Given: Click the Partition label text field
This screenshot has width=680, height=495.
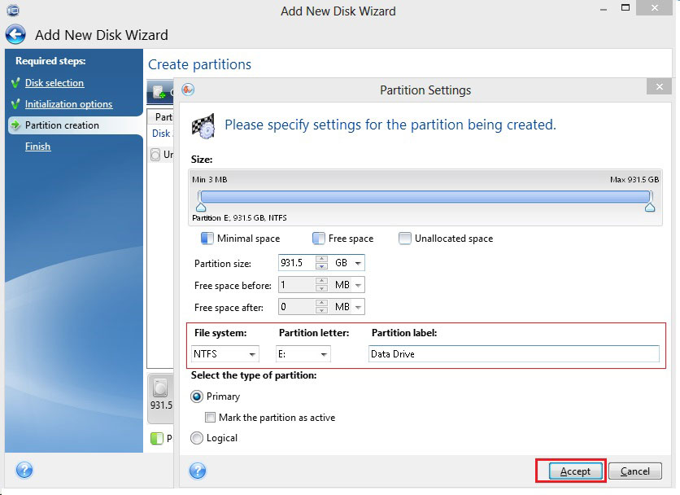Looking at the screenshot, I should click(x=512, y=354).
